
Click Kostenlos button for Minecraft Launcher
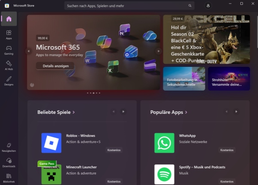114,182
